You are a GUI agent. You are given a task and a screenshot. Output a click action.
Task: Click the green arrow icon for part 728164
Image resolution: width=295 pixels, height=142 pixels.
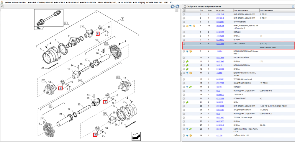point(190,87)
